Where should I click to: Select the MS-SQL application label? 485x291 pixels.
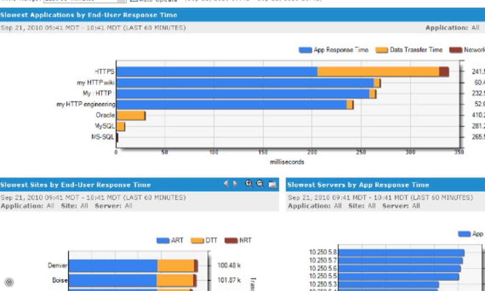coord(103,137)
